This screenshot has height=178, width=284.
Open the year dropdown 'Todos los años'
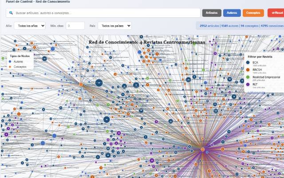coord(30,26)
